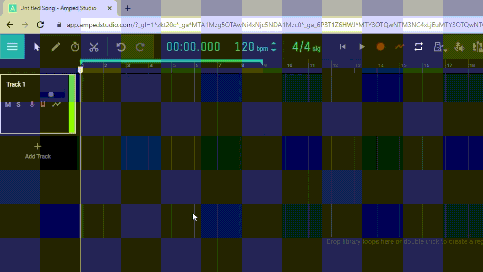Image resolution: width=483 pixels, height=272 pixels.
Task: Select the pencil draw tool
Action: (56, 47)
